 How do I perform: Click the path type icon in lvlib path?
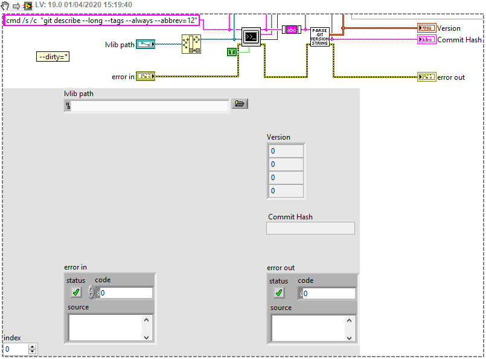pos(68,106)
